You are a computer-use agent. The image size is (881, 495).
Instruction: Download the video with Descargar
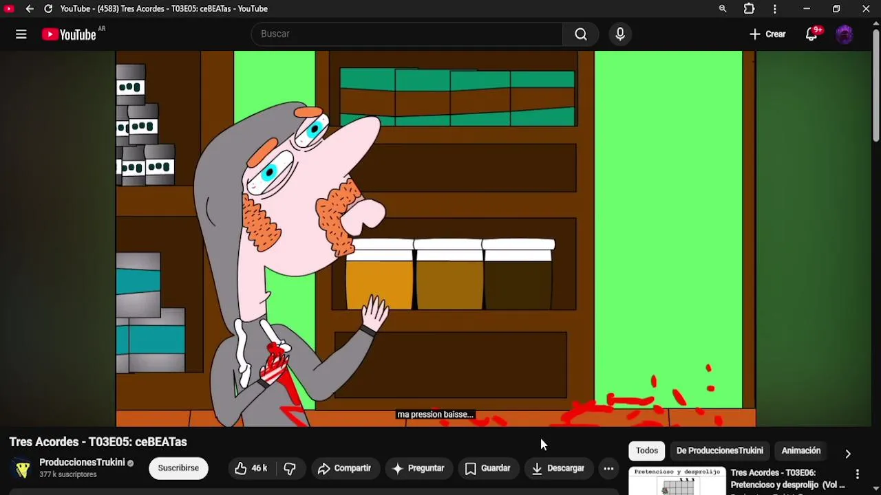558,468
